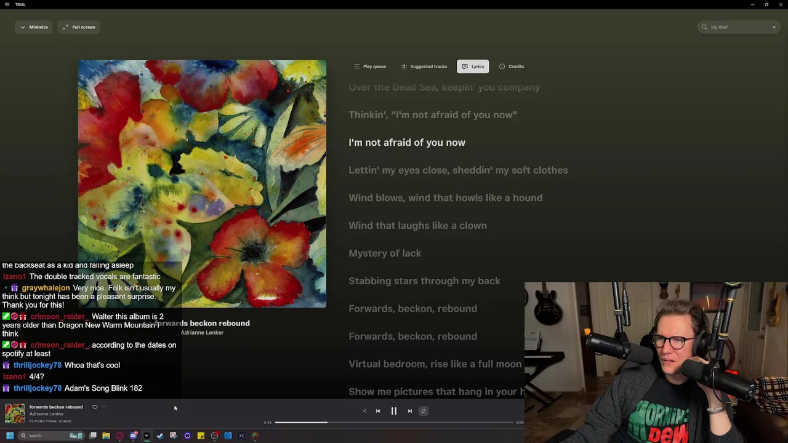Click the Full screen expand arrows icon
This screenshot has height=443, width=788.
[x=65, y=27]
